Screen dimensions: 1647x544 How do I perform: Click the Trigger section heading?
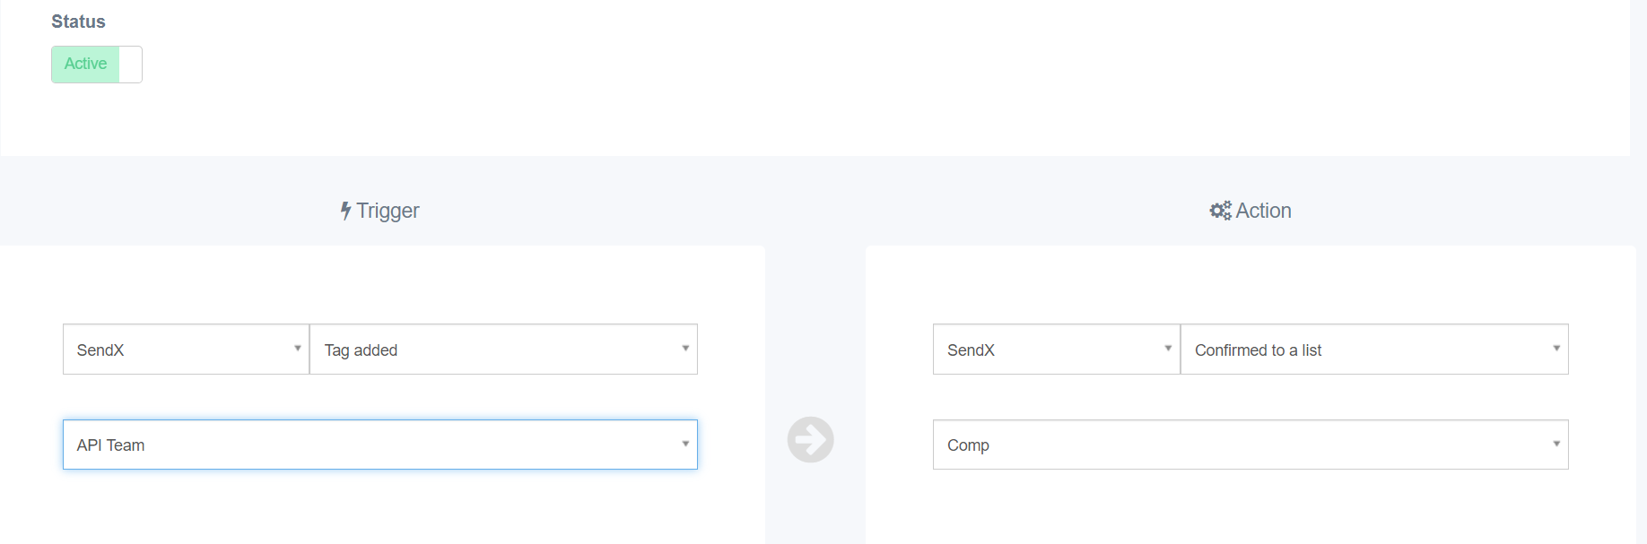click(x=388, y=211)
